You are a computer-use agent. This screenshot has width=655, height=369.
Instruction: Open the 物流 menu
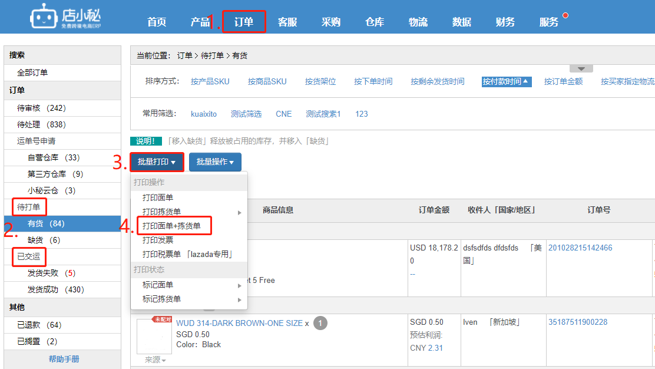point(418,22)
